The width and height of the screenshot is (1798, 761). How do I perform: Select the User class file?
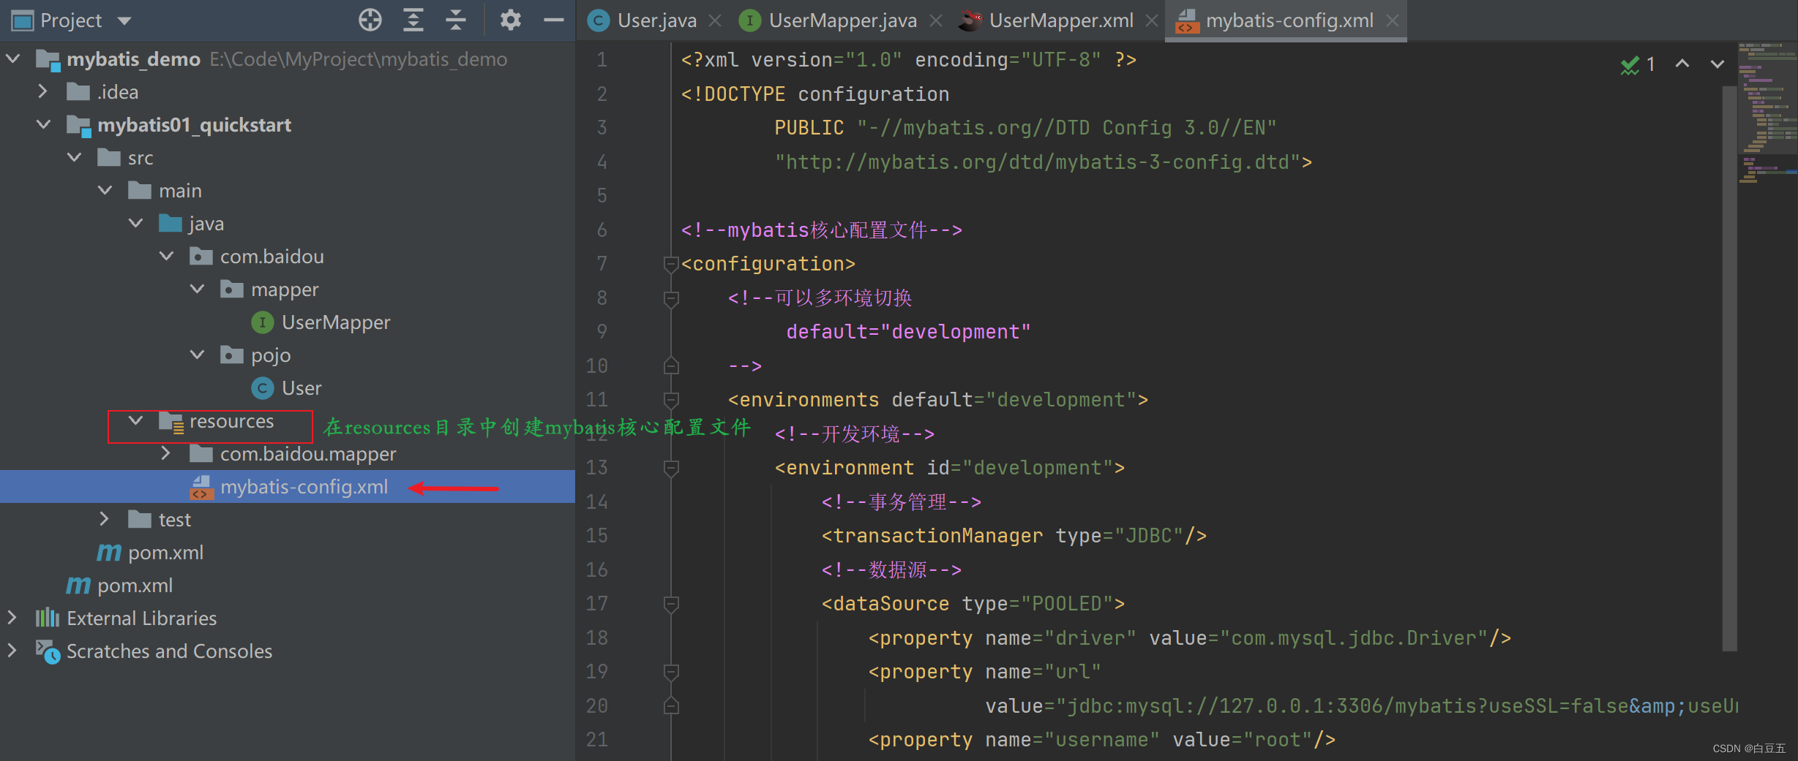[x=301, y=388]
